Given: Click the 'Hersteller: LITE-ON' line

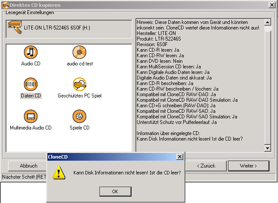Looking at the screenshot, I should [x=156, y=33].
